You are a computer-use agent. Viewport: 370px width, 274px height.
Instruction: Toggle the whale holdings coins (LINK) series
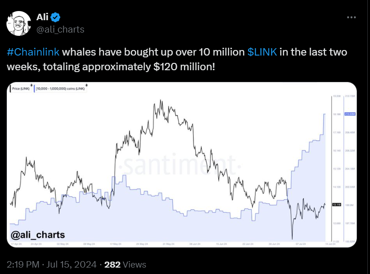coord(60,88)
